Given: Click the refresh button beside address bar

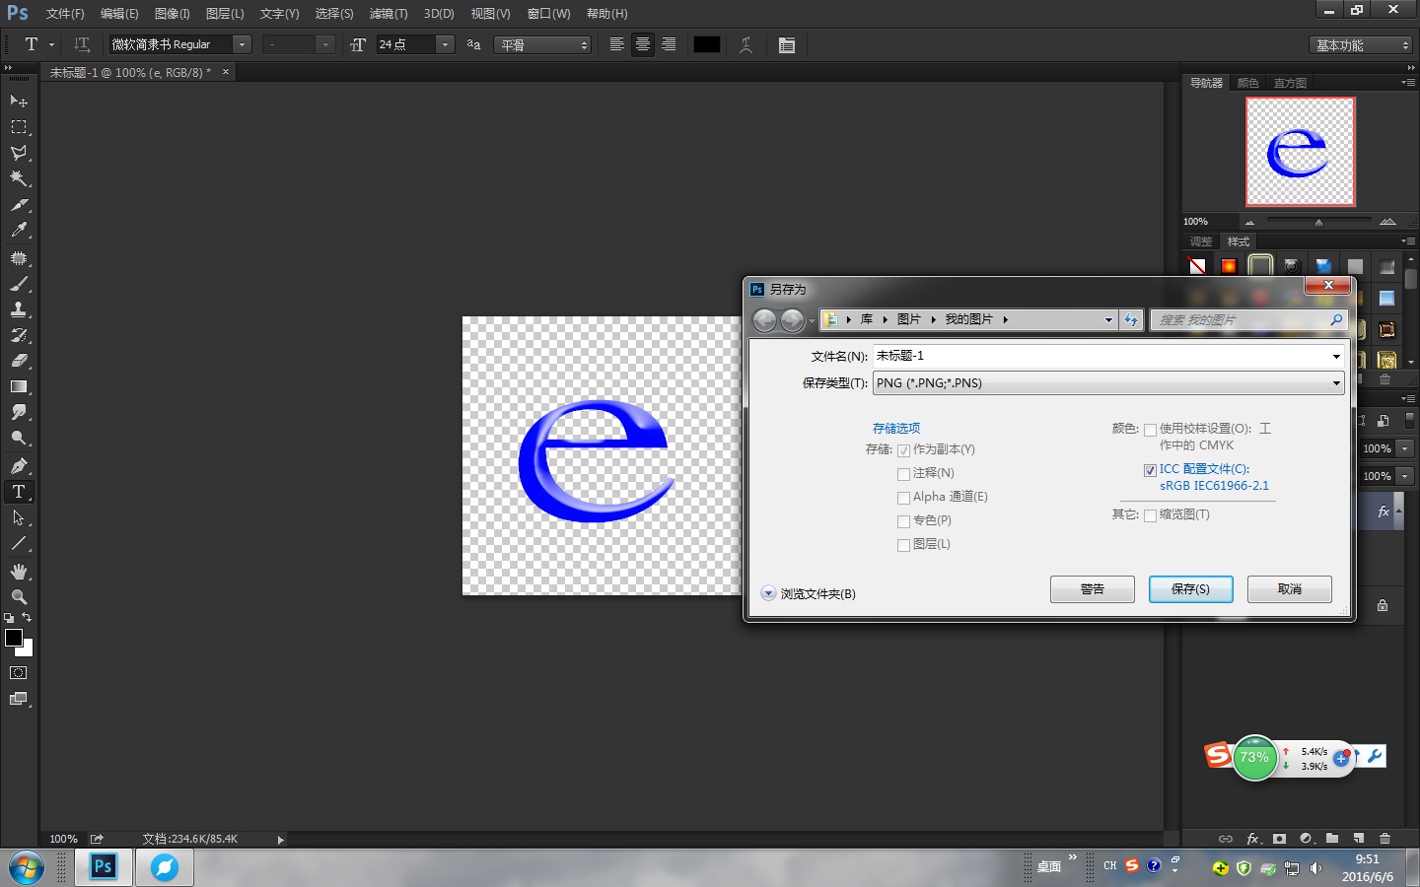Looking at the screenshot, I should 1132,319.
